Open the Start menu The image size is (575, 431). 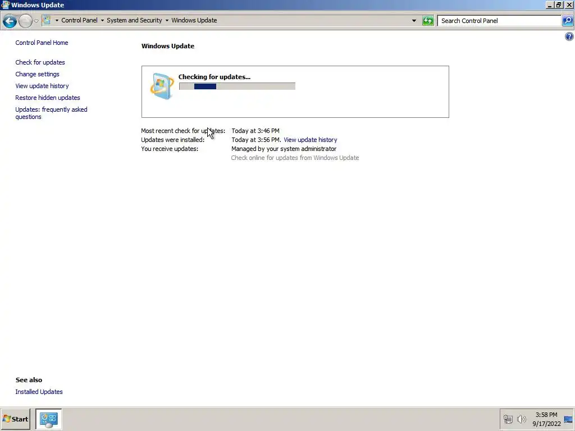(x=15, y=419)
